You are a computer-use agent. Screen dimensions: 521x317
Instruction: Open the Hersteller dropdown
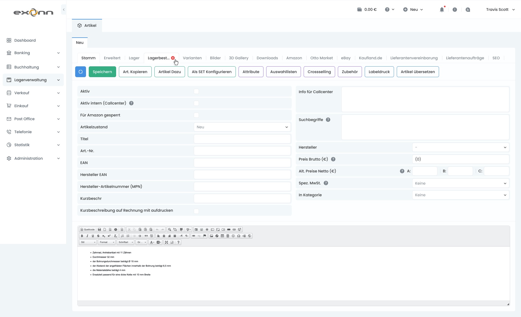[x=460, y=147]
